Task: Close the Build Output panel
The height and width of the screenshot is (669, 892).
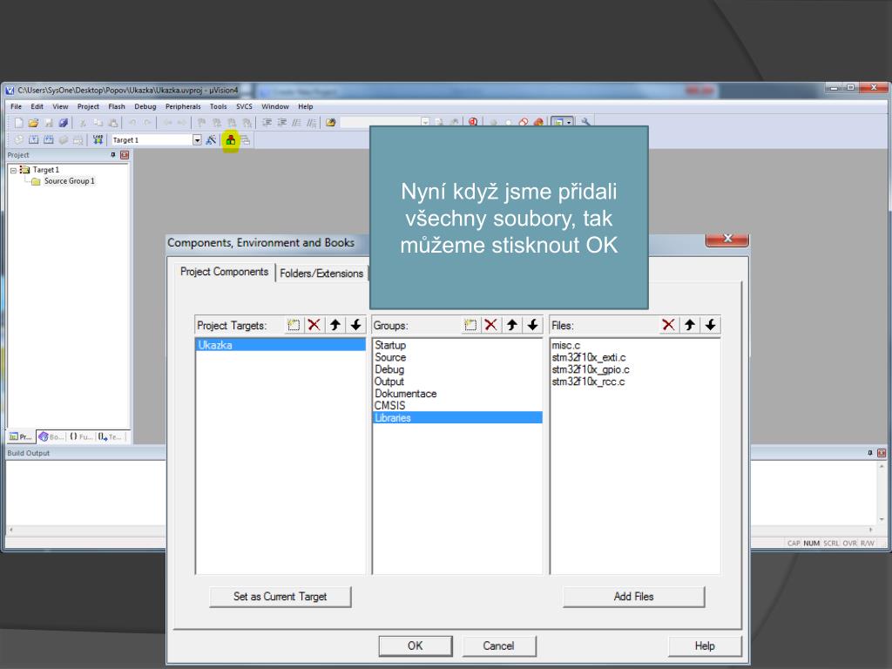Action: coord(882,453)
